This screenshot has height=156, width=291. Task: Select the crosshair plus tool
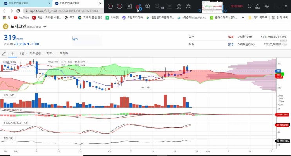[13, 54]
